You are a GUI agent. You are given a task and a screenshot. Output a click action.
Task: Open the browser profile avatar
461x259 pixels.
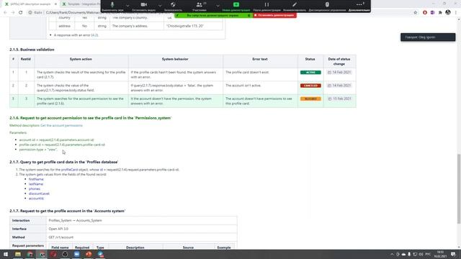point(448,13)
